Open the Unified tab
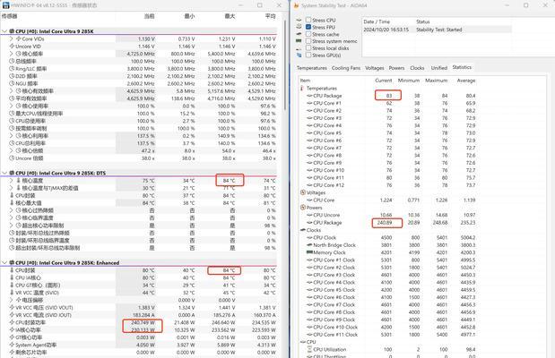This screenshot has height=358, width=555. (x=439, y=68)
